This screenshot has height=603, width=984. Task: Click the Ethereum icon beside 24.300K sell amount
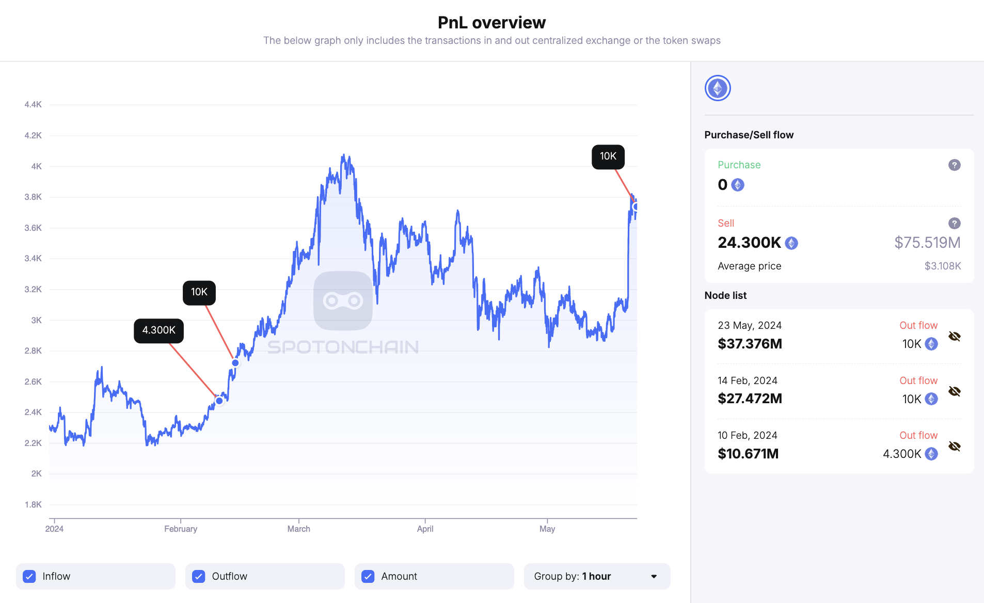point(791,243)
